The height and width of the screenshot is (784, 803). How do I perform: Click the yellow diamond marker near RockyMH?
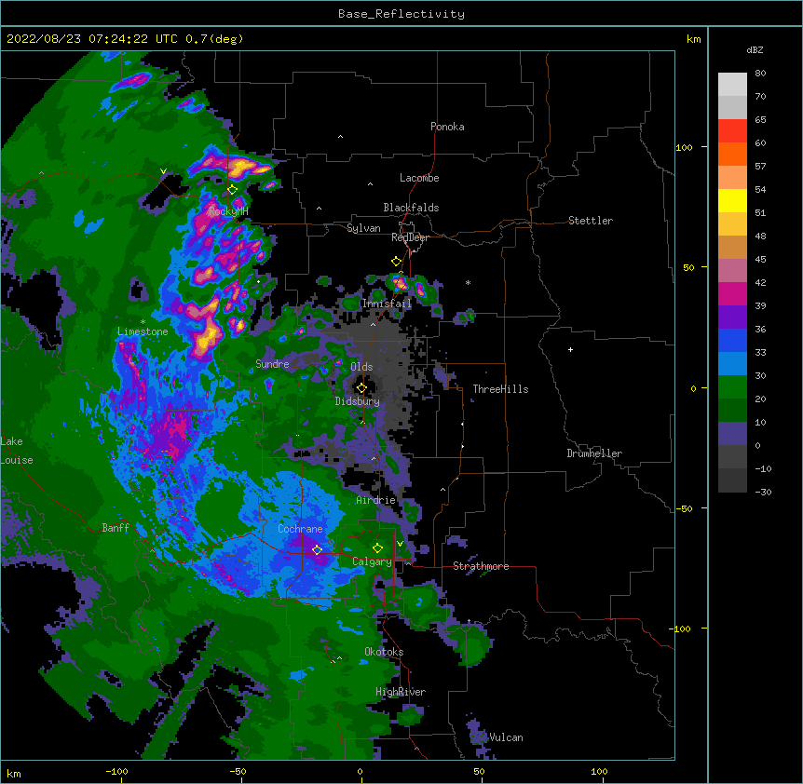pos(233,190)
